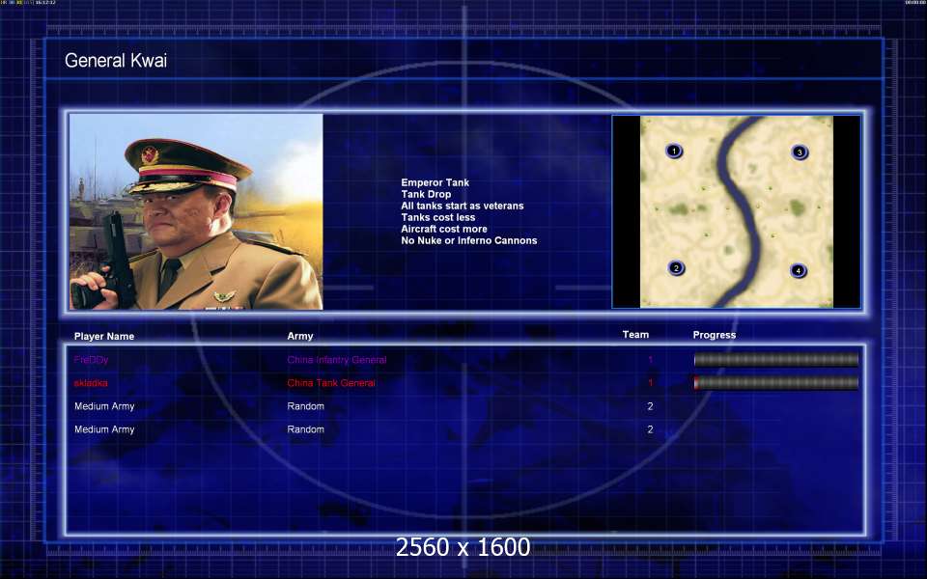Image resolution: width=927 pixels, height=579 pixels.
Task: Click the "General Kwai" title
Action: coord(116,60)
